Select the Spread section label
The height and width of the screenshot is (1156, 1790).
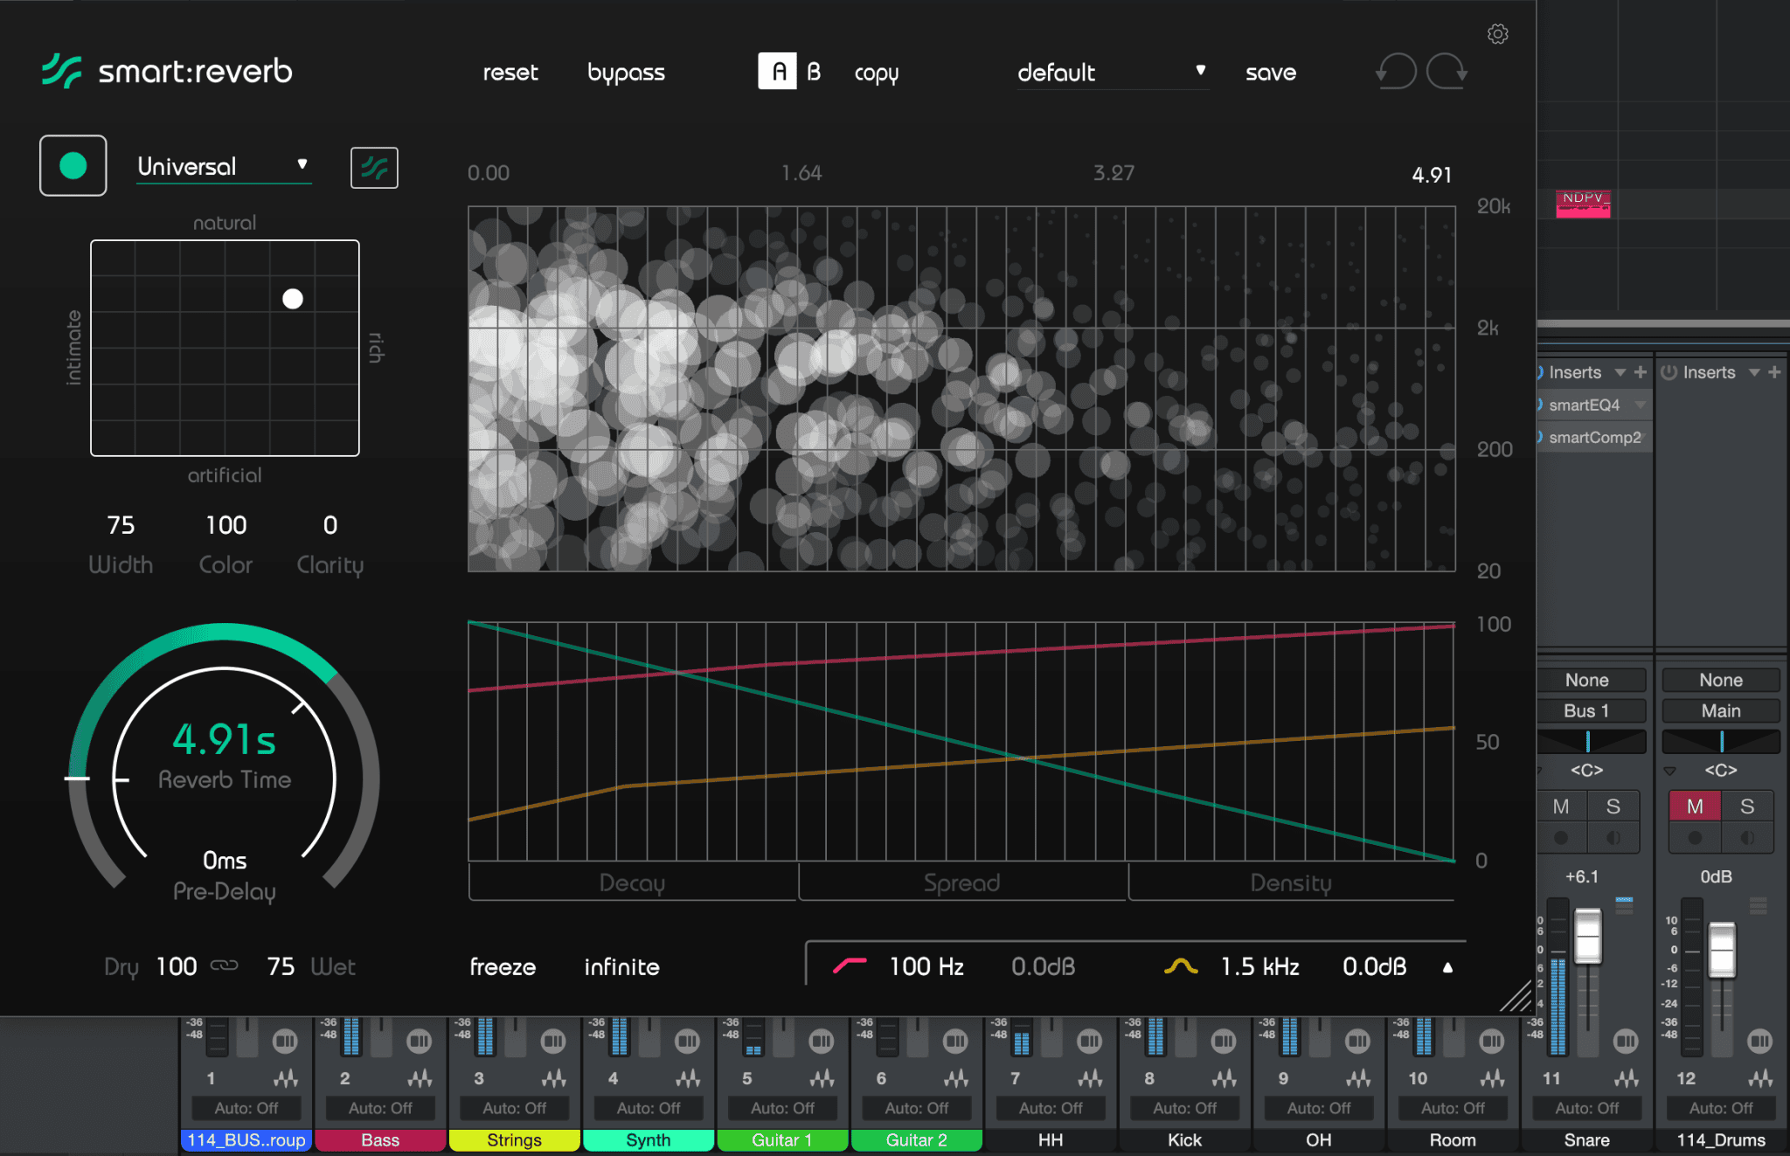[x=961, y=883]
